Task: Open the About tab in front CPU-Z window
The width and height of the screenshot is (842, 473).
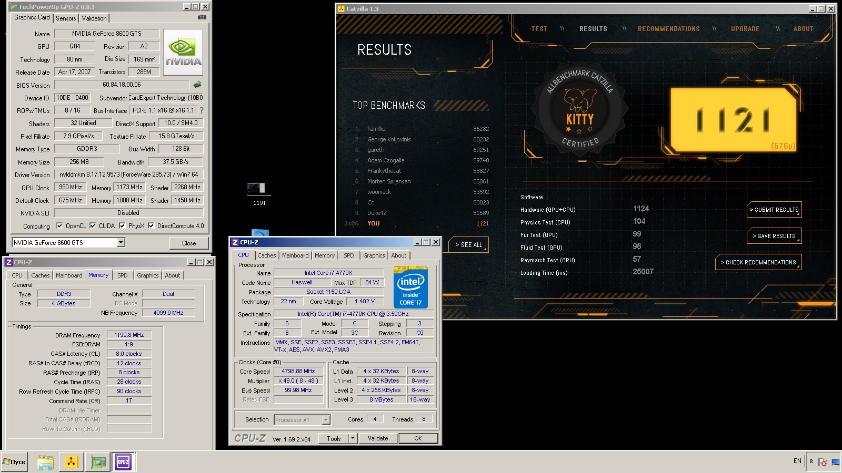Action: click(x=399, y=255)
